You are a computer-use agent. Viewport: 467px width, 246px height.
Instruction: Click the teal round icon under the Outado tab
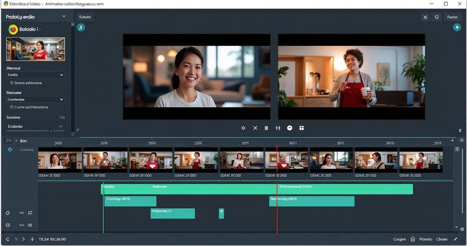click(x=81, y=27)
